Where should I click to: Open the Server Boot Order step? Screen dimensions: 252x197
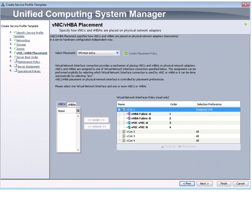pos(27,57)
